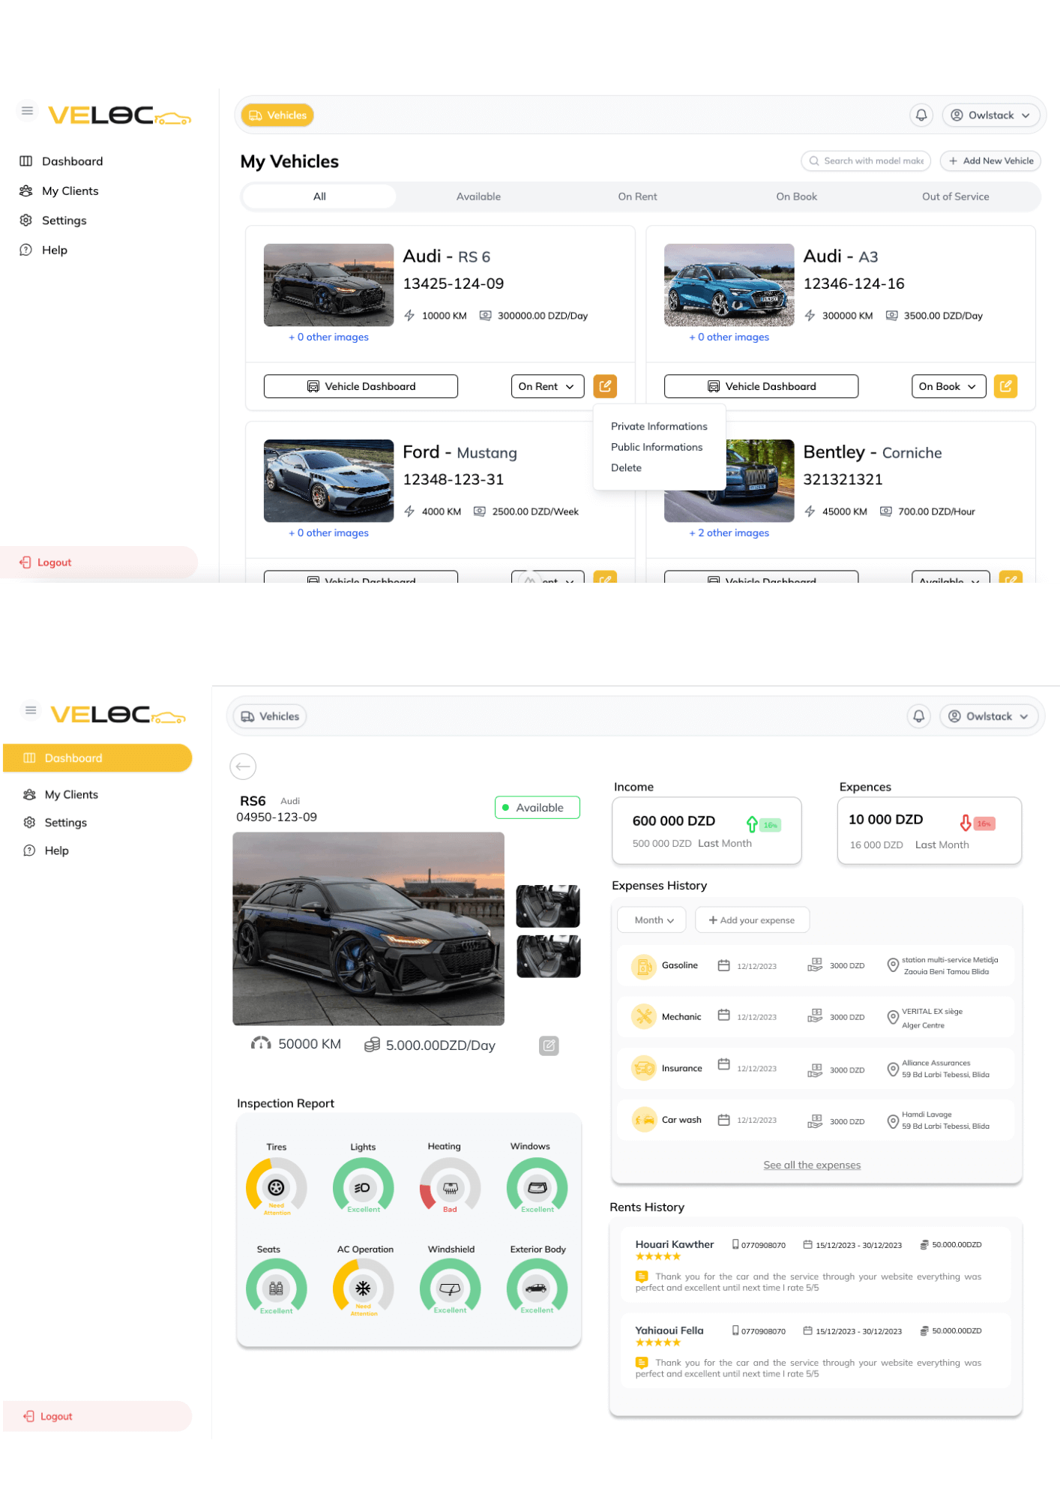The image size is (1060, 1500).
Task: Click expenses down-arrow trend indicator
Action: (x=966, y=823)
